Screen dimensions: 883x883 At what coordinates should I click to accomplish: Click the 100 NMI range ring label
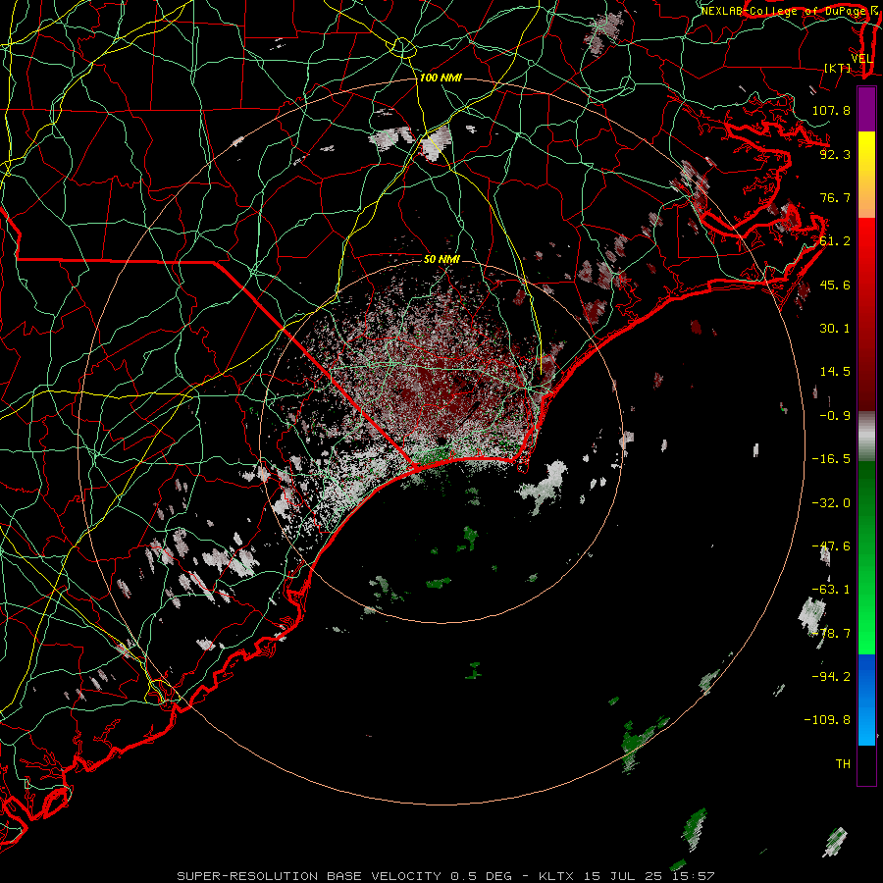coord(441,78)
